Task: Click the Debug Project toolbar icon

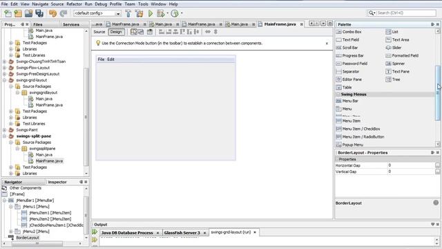Action: pos(161,13)
